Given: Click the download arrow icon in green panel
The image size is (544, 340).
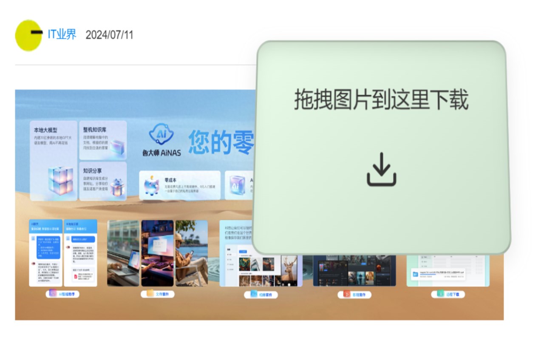Looking at the screenshot, I should (x=381, y=169).
